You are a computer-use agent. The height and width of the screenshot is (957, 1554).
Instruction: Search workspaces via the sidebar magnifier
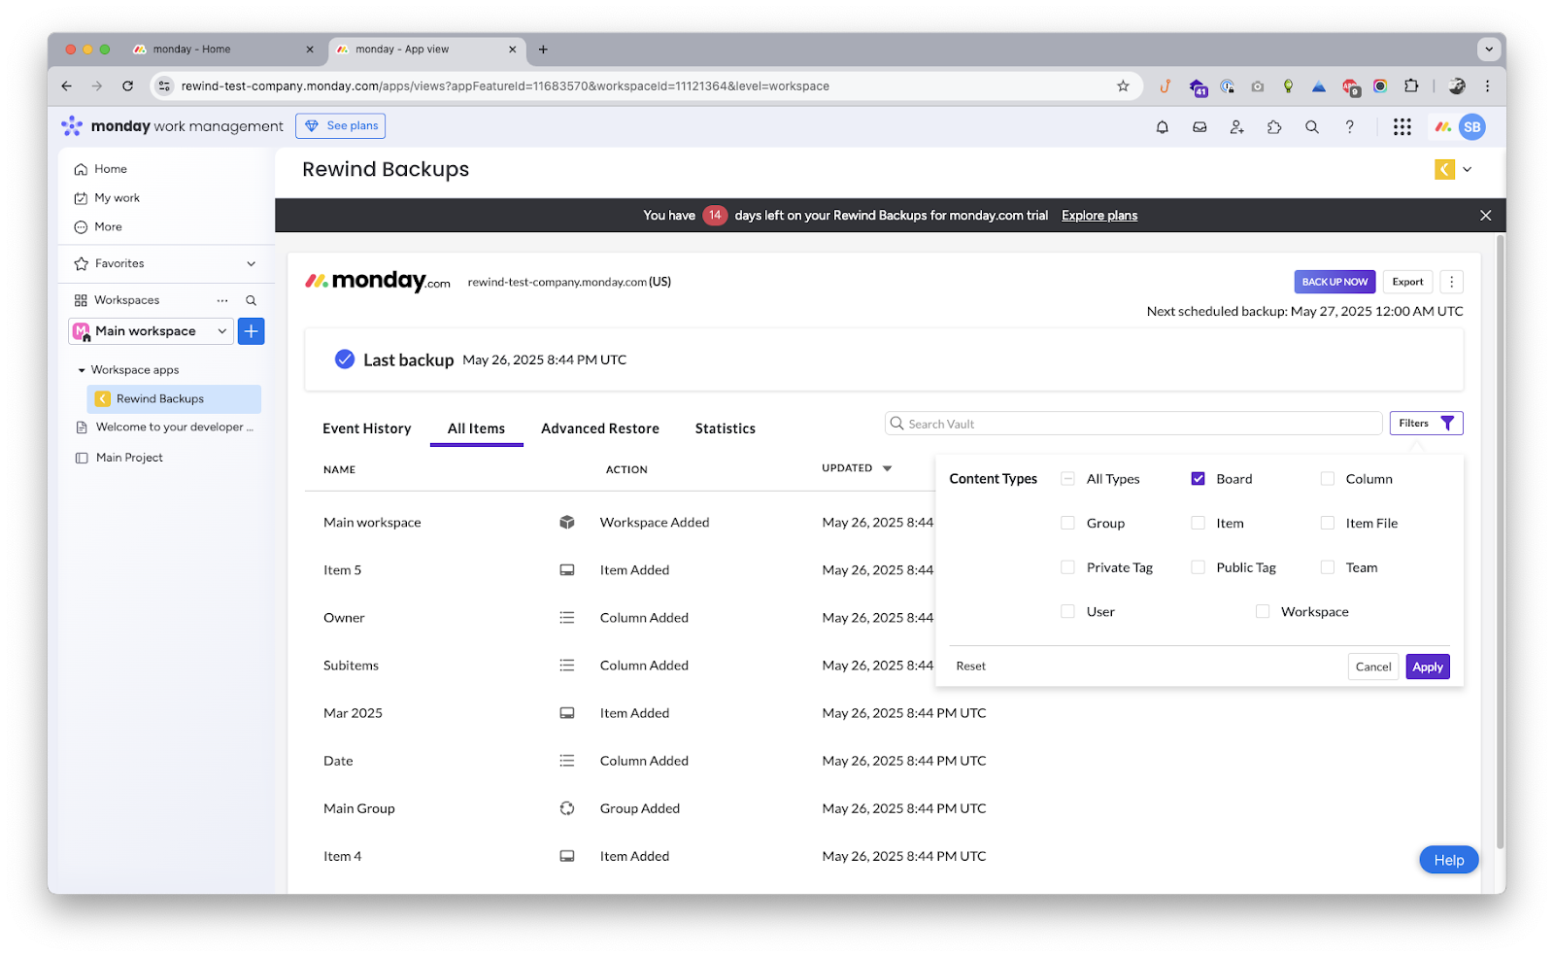tap(251, 300)
